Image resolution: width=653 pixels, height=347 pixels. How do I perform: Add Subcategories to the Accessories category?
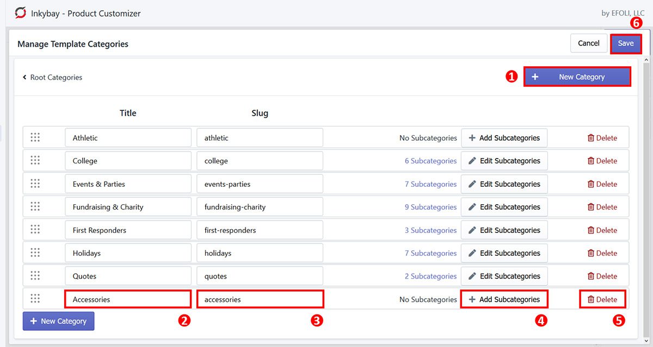[x=504, y=298]
